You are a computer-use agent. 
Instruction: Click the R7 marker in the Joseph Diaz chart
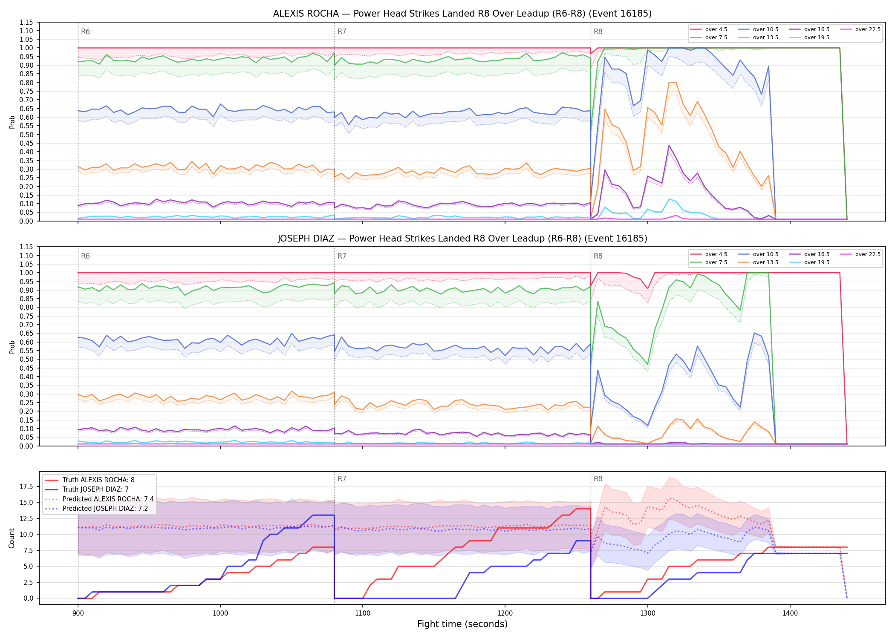point(342,256)
